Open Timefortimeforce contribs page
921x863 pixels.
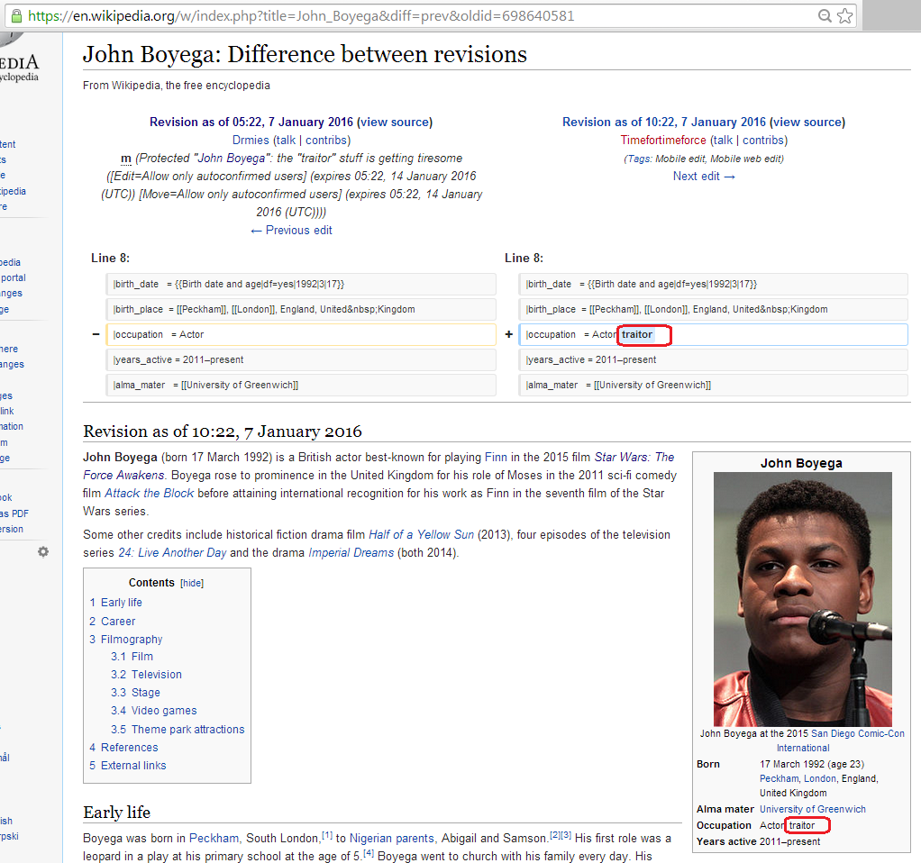click(x=763, y=141)
